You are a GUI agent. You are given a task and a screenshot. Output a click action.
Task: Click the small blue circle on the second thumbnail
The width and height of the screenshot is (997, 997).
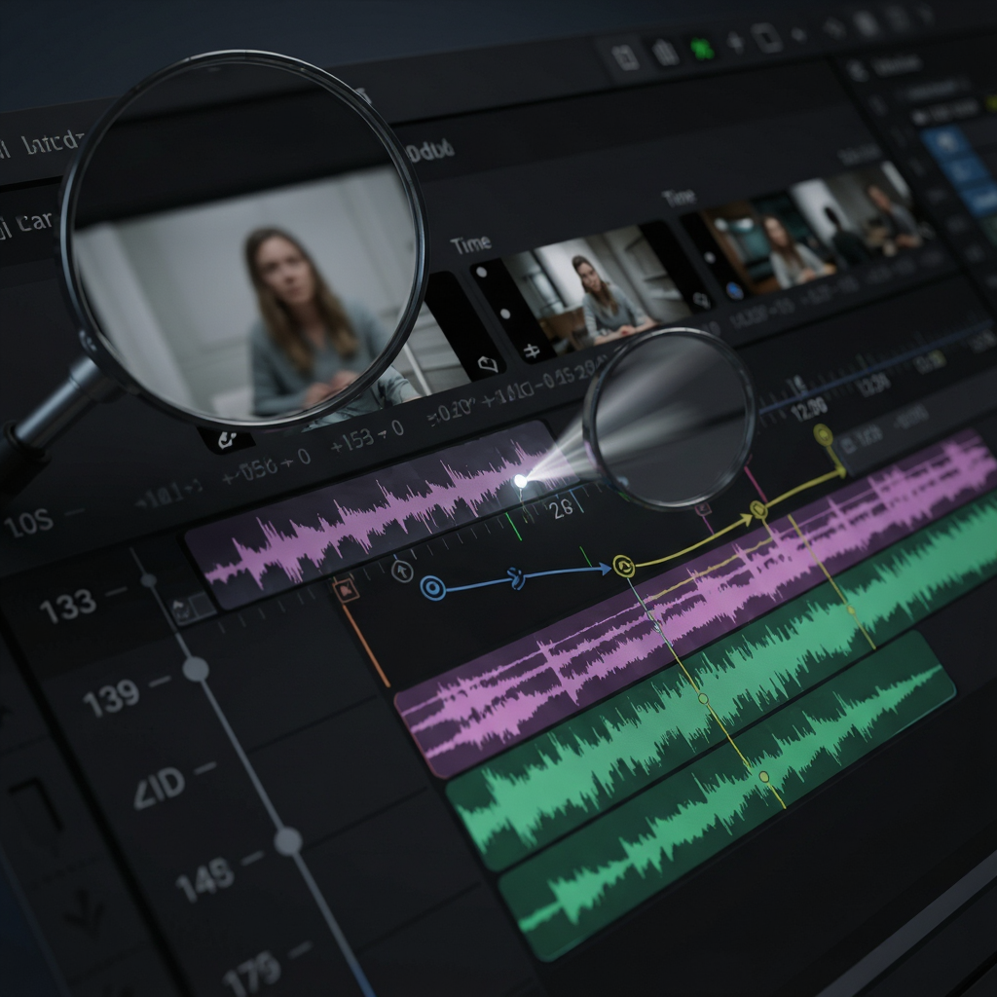[734, 291]
